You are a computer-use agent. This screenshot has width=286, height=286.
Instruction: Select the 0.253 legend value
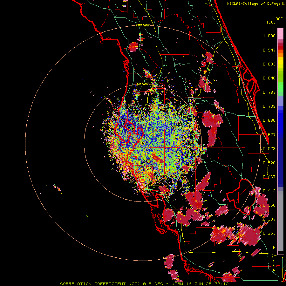click(x=269, y=233)
